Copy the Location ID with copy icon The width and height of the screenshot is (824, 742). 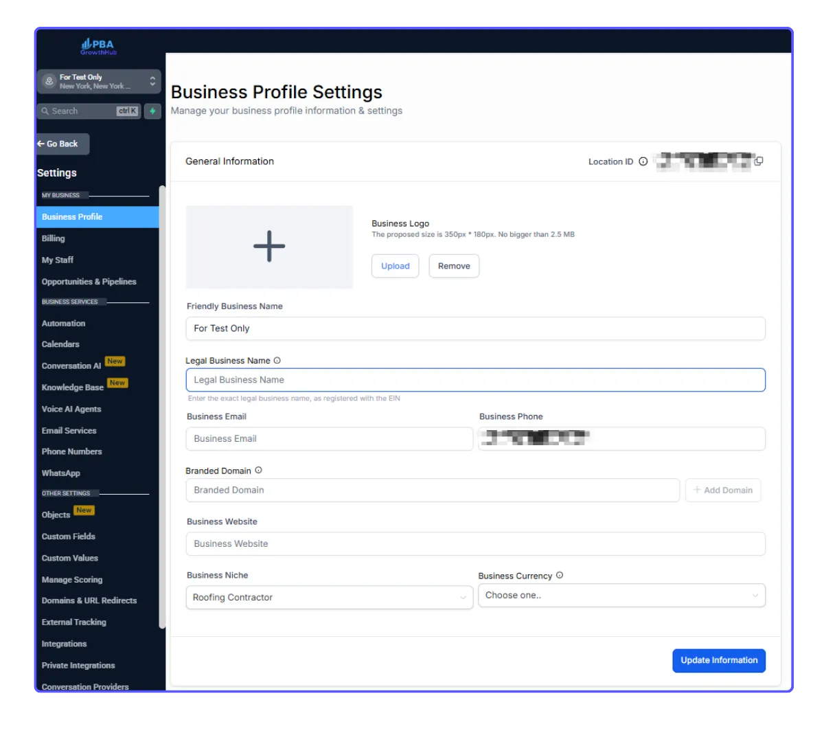click(x=759, y=161)
